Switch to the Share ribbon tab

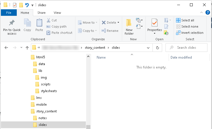click(x=41, y=13)
